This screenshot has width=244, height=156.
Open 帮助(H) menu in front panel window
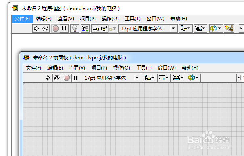coord(190,68)
